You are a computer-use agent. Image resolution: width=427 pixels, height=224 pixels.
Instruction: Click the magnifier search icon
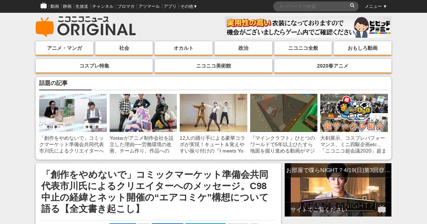click(x=352, y=6)
